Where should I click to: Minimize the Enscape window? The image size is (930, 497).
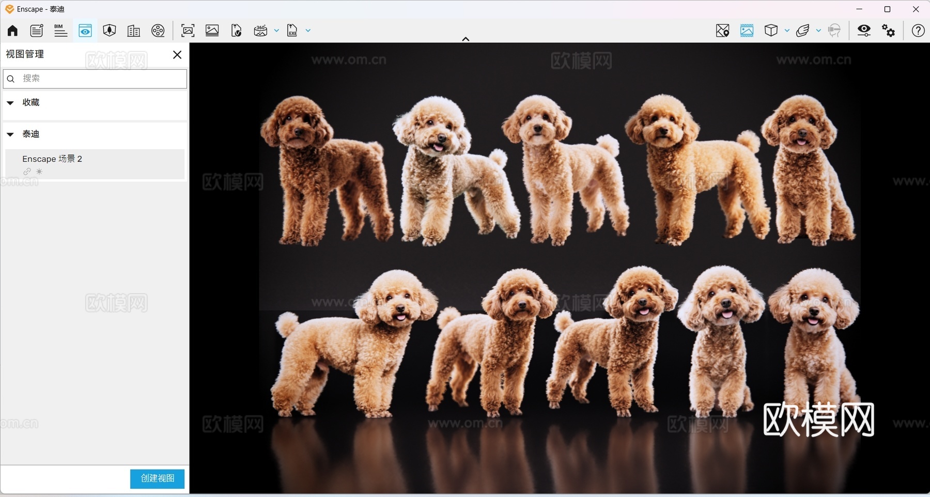[x=859, y=9]
